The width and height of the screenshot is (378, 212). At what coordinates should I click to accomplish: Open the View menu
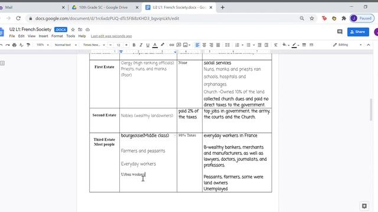tap(31, 36)
